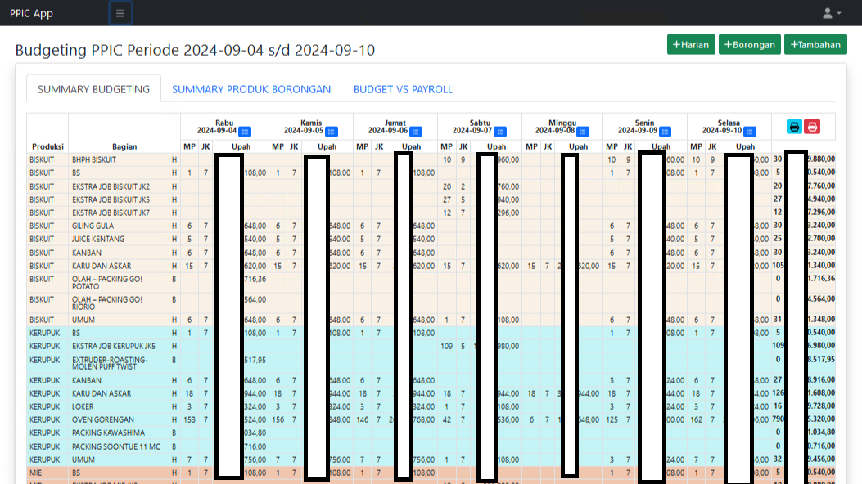Switch to SUMMARY PRODUK BORONGAN tab
The image size is (862, 484).
[x=251, y=89]
